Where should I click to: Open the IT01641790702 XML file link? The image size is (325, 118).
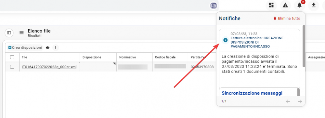pos(49,67)
